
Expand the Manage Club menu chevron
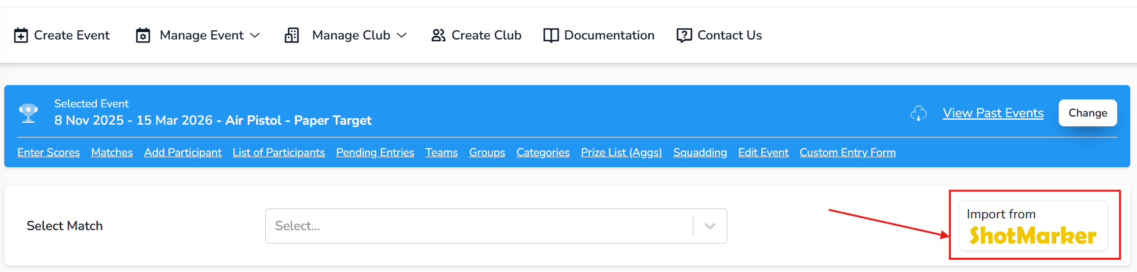[402, 36]
